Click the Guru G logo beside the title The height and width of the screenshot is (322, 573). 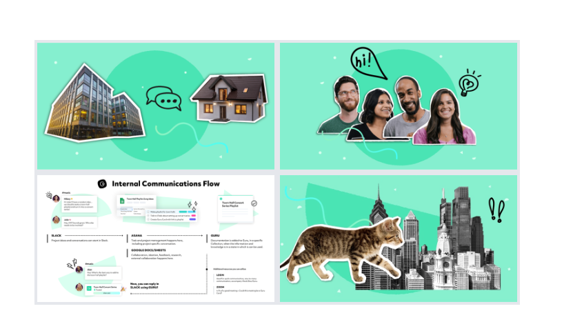click(x=102, y=184)
